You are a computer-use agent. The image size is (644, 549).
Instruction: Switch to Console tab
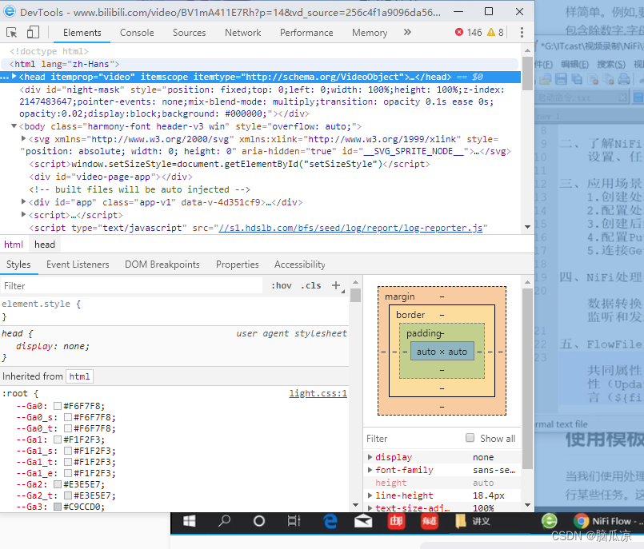137,33
